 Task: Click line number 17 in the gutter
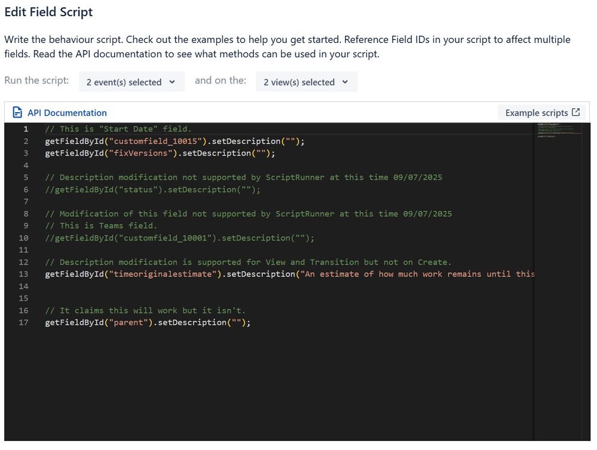(24, 322)
